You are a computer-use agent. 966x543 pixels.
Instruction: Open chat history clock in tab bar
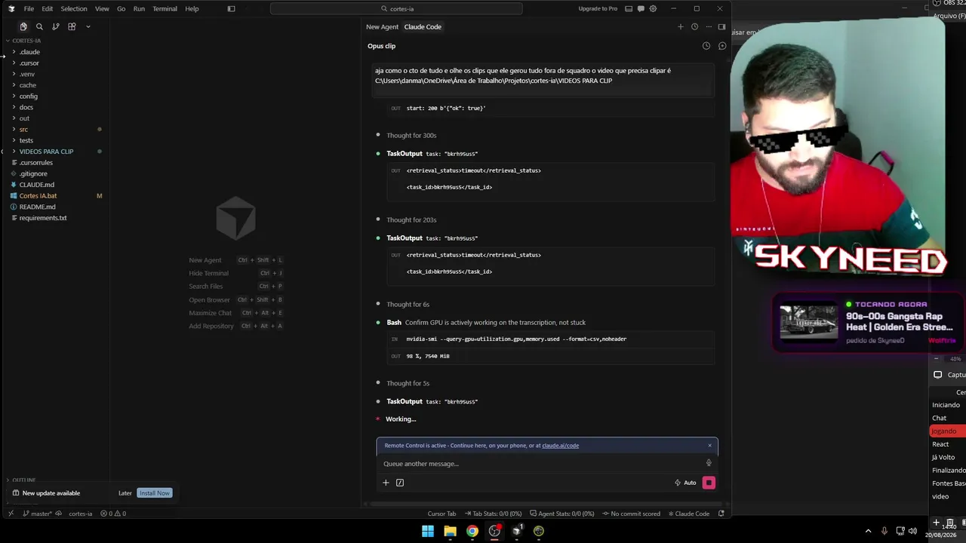[694, 27]
